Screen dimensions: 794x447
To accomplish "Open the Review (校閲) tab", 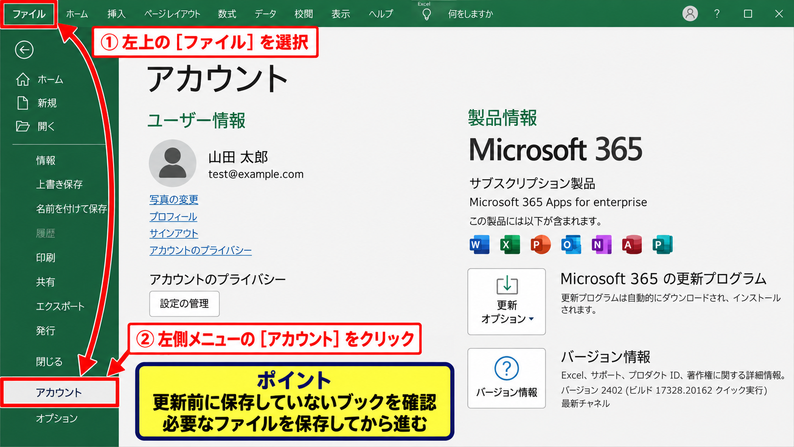I will [303, 14].
